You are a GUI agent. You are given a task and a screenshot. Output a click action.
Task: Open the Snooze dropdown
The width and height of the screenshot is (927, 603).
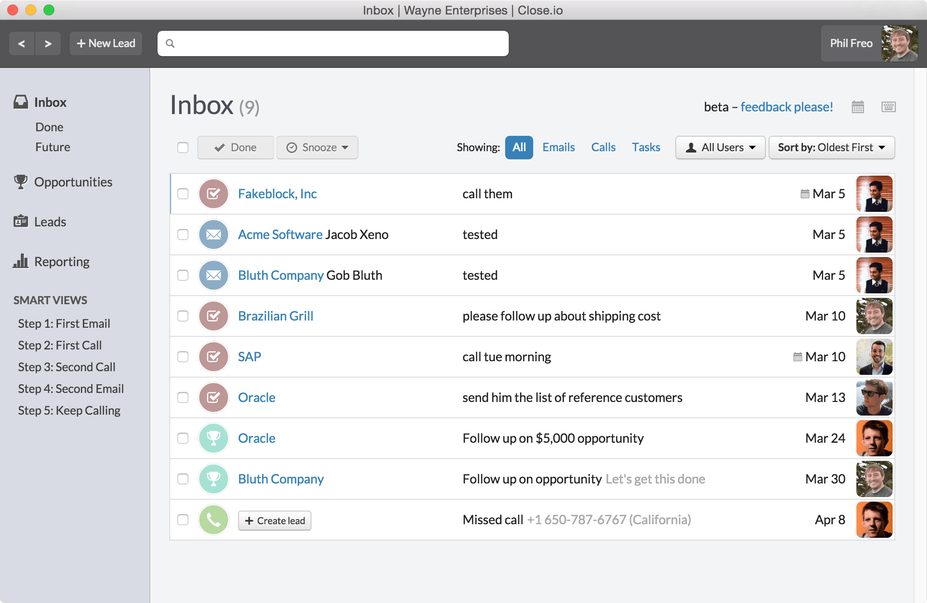point(317,147)
